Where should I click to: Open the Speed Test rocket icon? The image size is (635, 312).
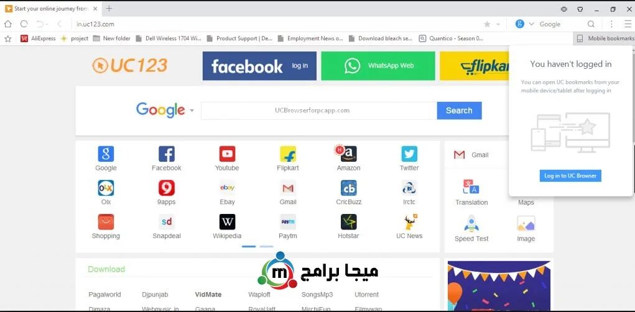coord(471,223)
